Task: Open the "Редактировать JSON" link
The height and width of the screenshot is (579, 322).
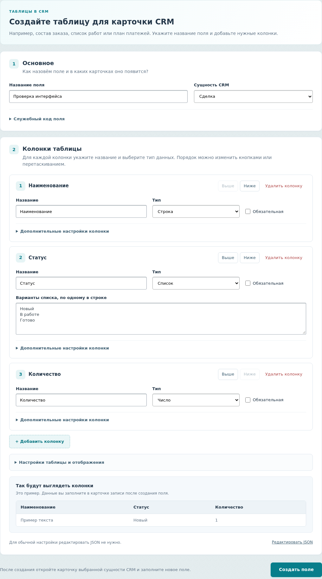Action: pos(292,542)
